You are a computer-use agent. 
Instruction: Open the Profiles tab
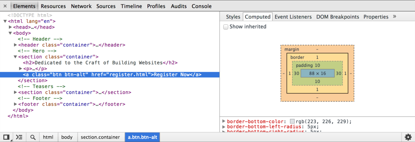click(156, 6)
